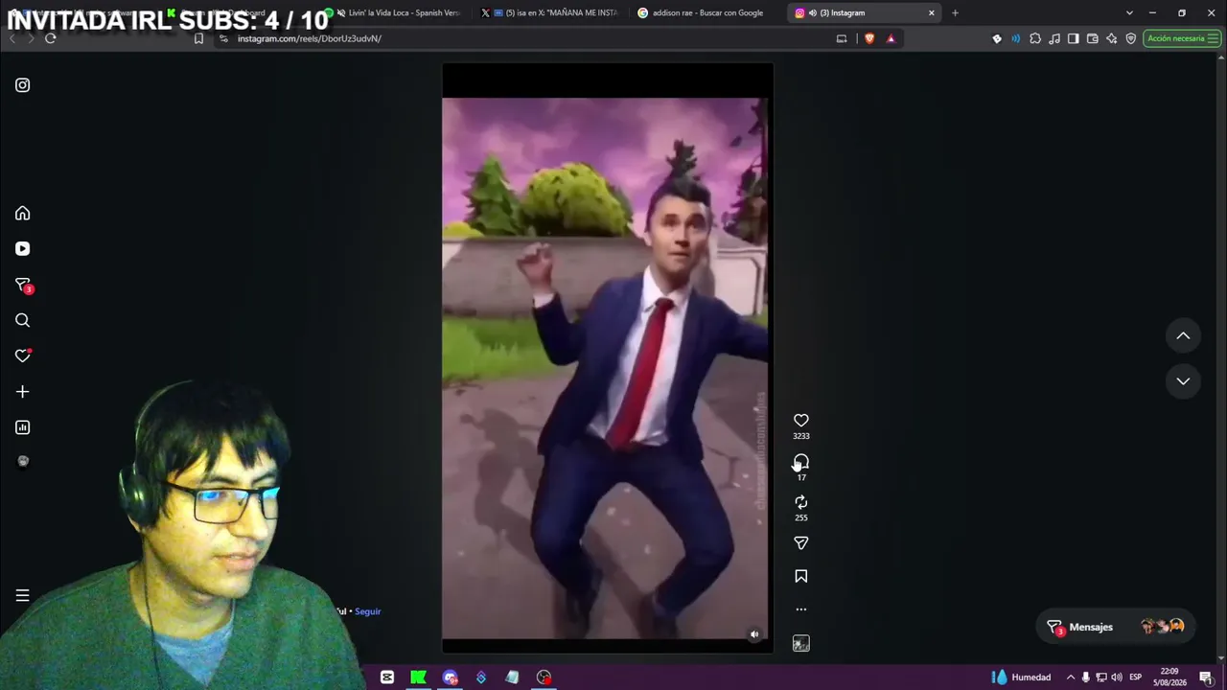Create a new post with the plus icon
1227x690 pixels.
(x=22, y=392)
